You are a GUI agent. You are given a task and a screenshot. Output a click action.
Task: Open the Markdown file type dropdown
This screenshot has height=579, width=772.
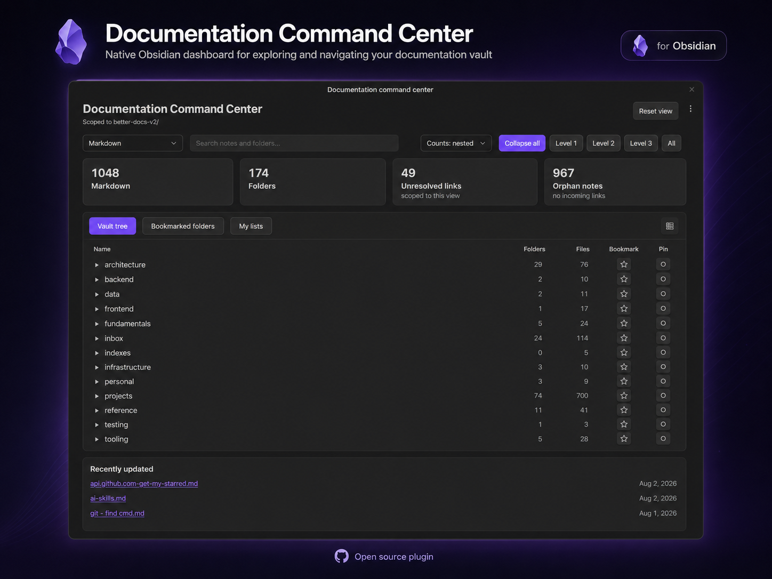(133, 143)
